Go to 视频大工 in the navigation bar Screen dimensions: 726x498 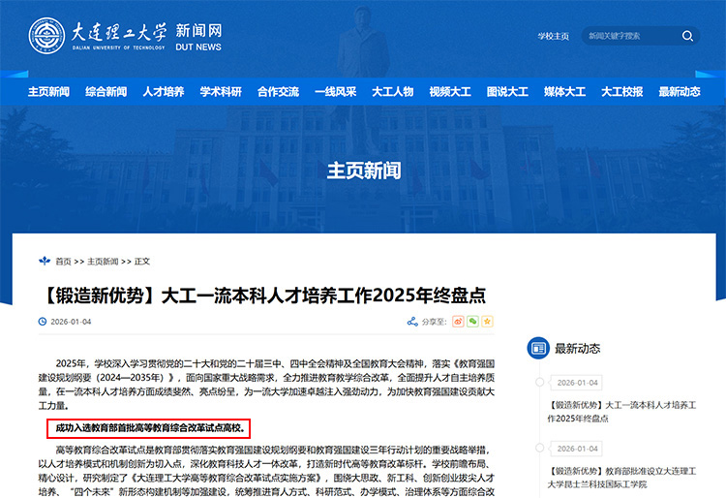tap(450, 92)
